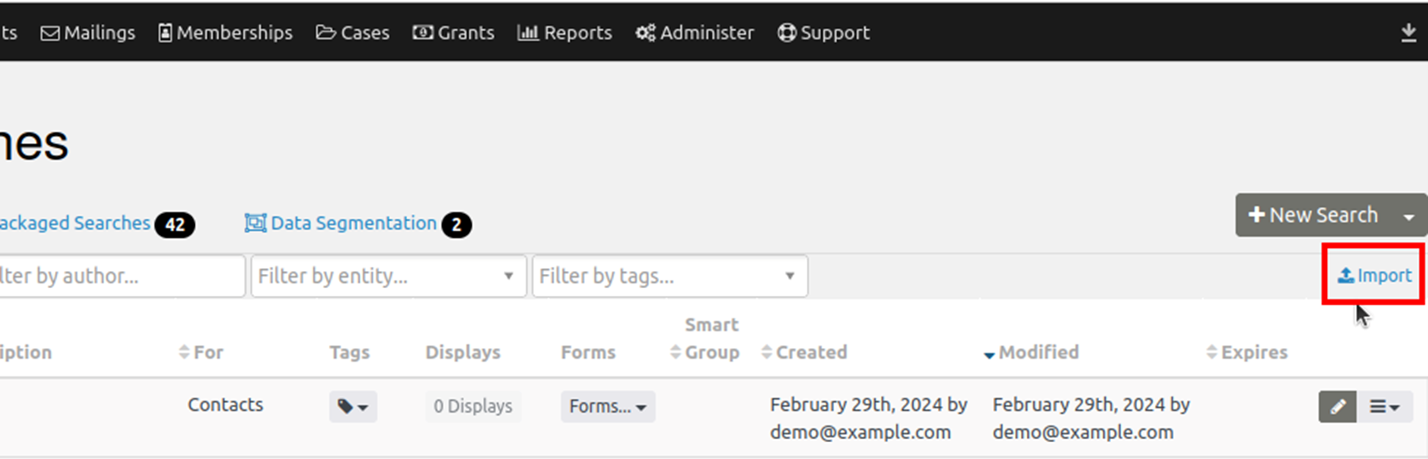
Task: Open the row actions hamburger menu
Action: click(x=1384, y=406)
